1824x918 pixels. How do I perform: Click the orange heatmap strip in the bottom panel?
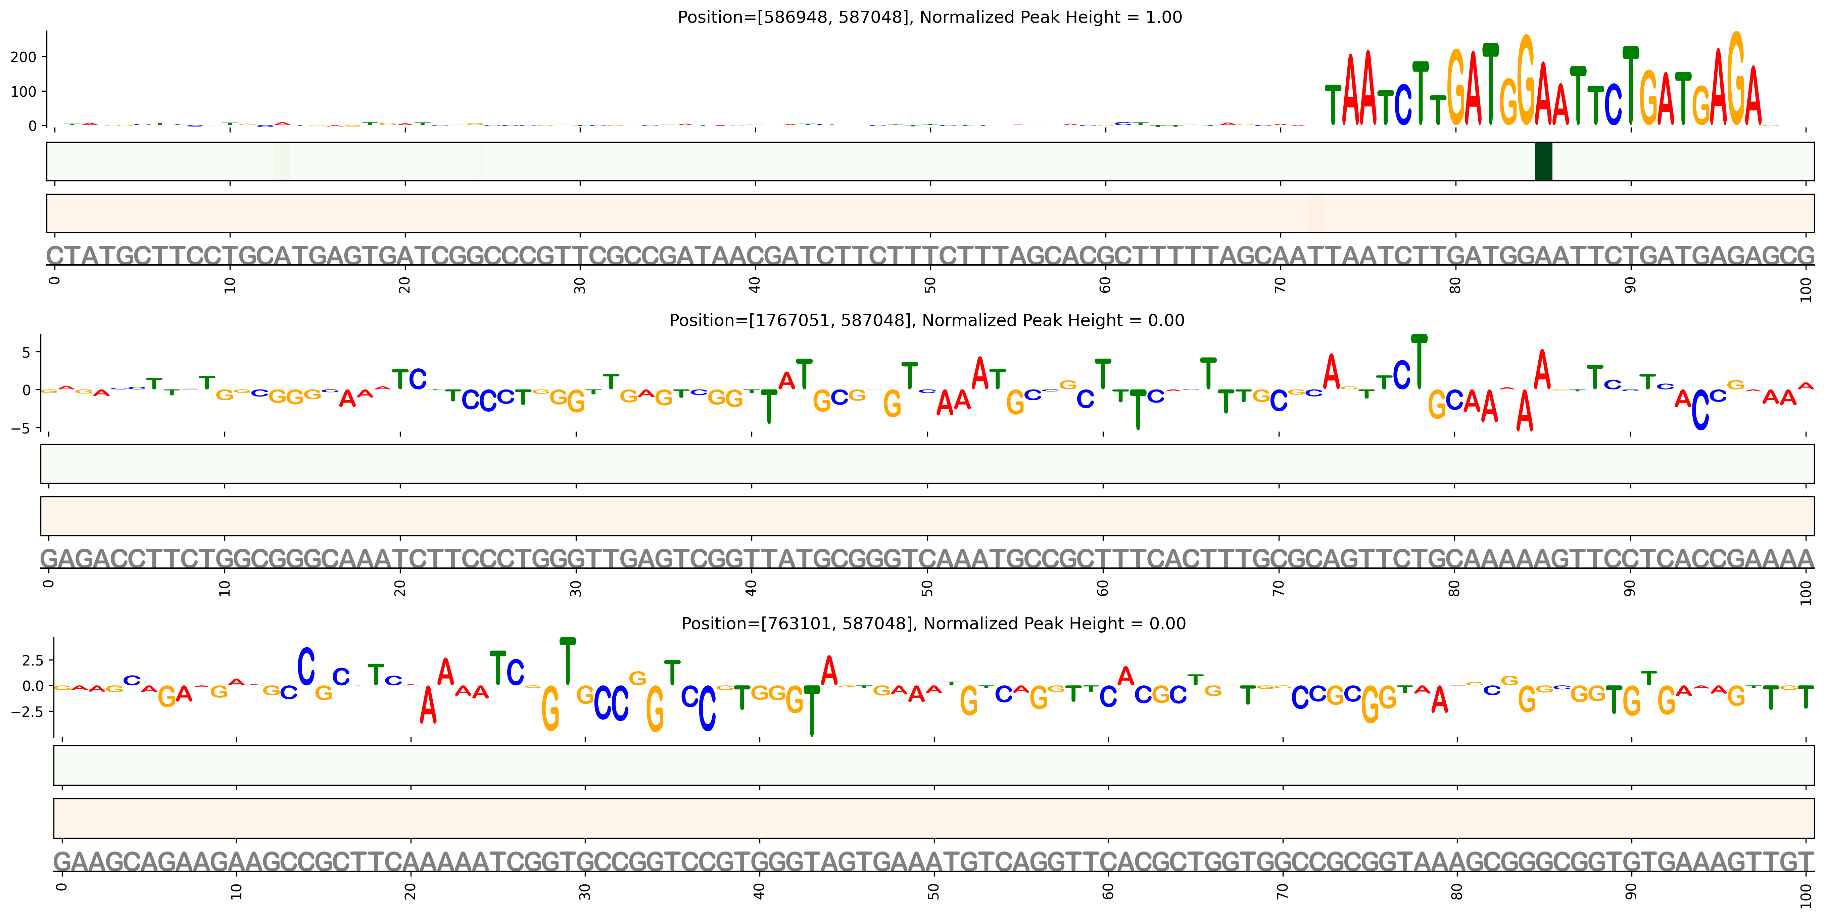pos(934,818)
